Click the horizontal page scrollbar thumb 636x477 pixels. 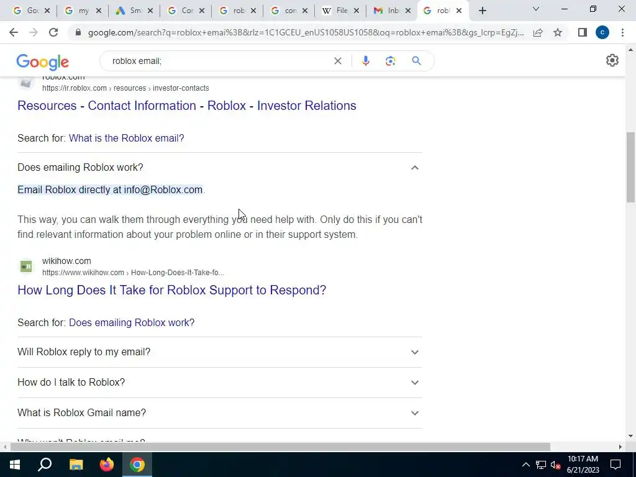280,447
